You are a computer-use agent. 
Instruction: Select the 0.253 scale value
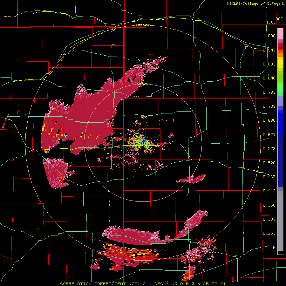pyautogui.click(x=269, y=233)
